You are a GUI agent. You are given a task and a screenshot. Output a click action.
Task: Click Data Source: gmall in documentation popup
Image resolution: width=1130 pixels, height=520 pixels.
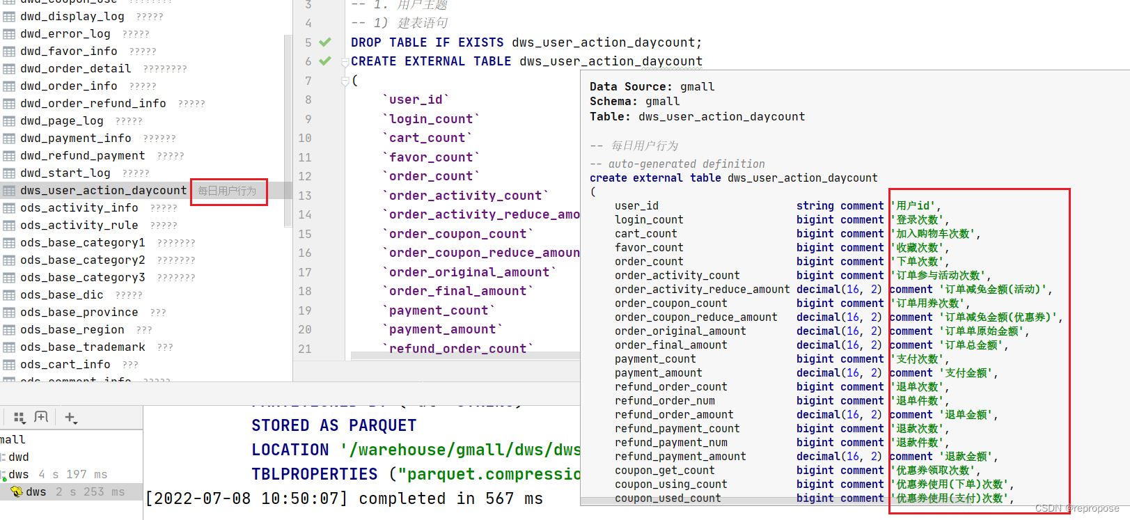tap(652, 86)
